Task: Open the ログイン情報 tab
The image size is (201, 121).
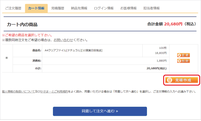Action: coord(104,8)
